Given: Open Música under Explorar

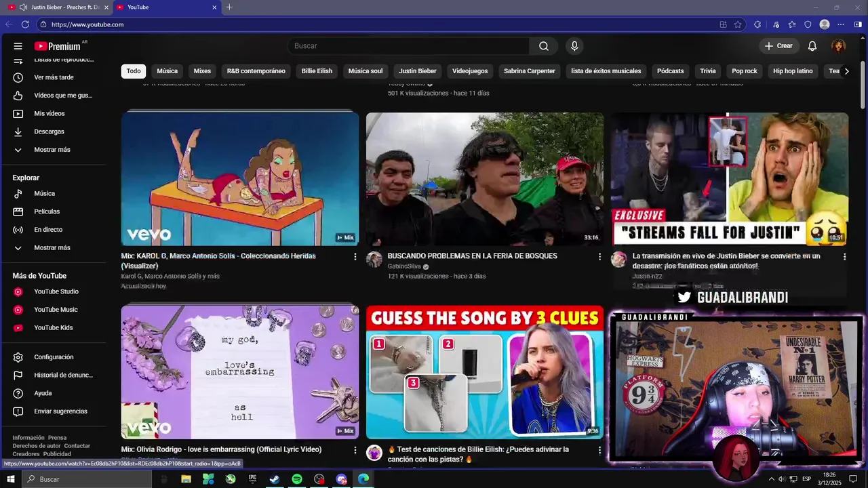Looking at the screenshot, I should coord(53,193).
